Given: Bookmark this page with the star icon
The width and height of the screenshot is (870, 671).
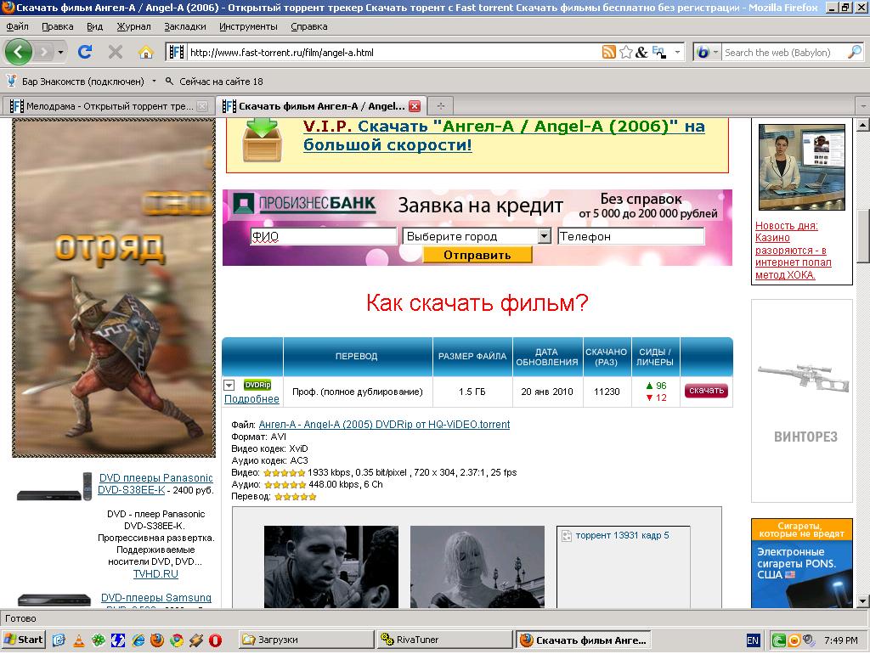Looking at the screenshot, I should pyautogui.click(x=626, y=52).
